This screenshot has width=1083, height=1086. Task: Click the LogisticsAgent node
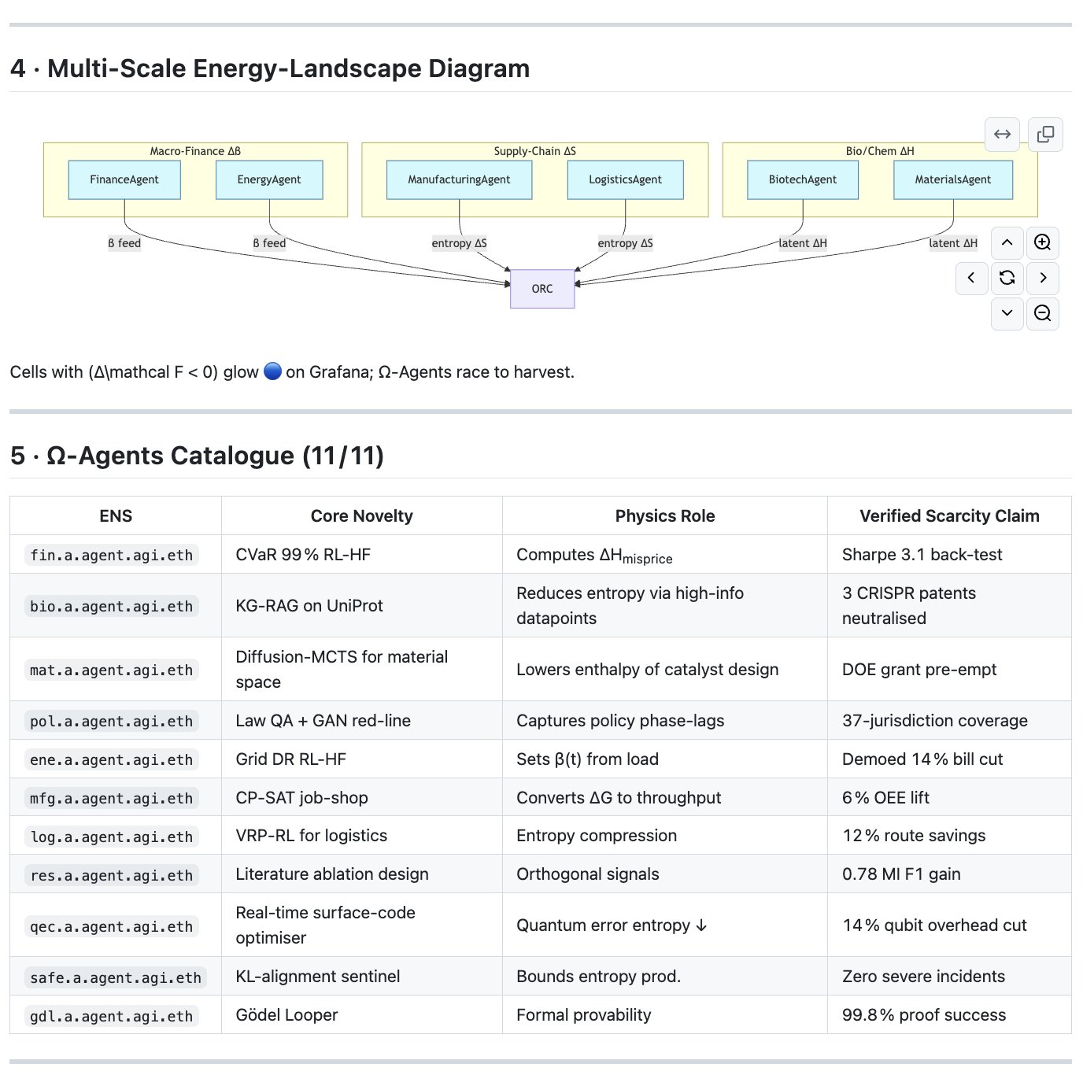coord(625,179)
